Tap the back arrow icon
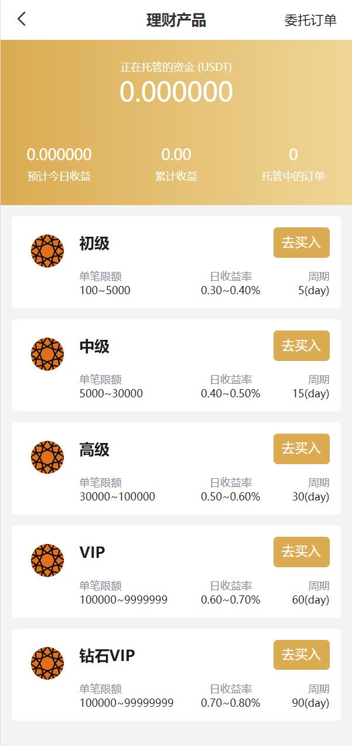 22,19
